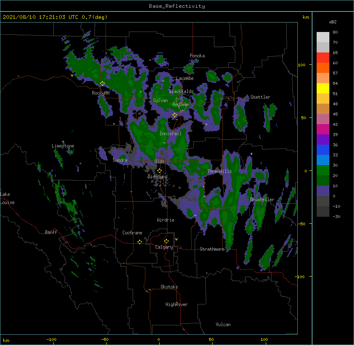The height and width of the screenshot is (345, 354).
Task: Select the yellow diamond marker below Cochrane
Action: tap(140, 242)
